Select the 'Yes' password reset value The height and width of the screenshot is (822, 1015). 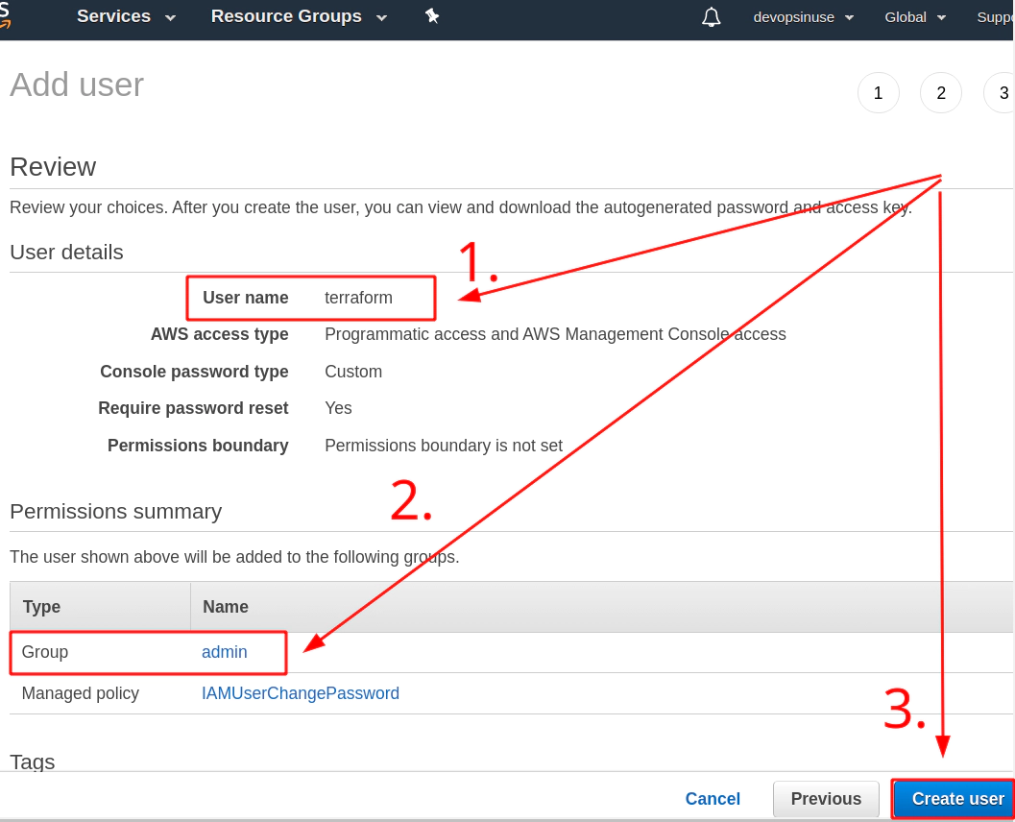(338, 408)
